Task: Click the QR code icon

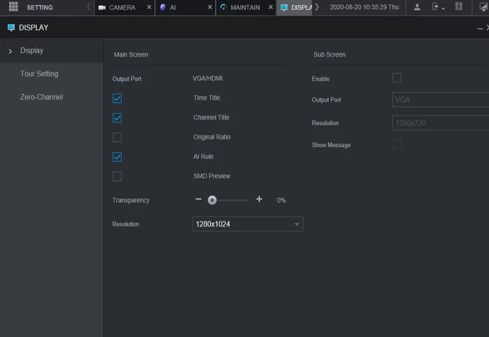Action: [459, 6]
